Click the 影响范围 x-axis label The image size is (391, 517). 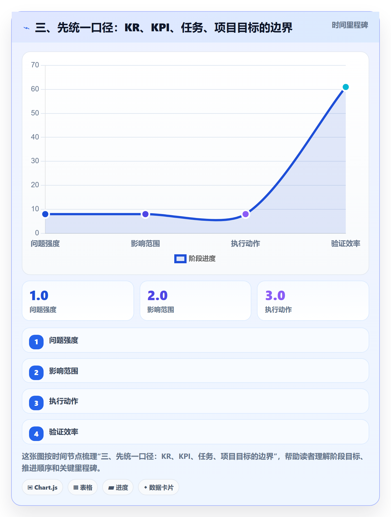pos(145,244)
